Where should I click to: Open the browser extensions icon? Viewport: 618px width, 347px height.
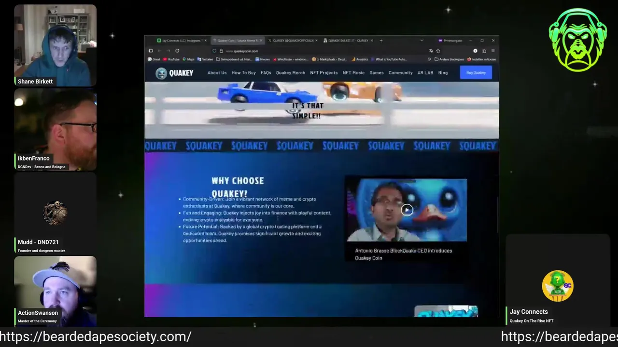point(484,51)
